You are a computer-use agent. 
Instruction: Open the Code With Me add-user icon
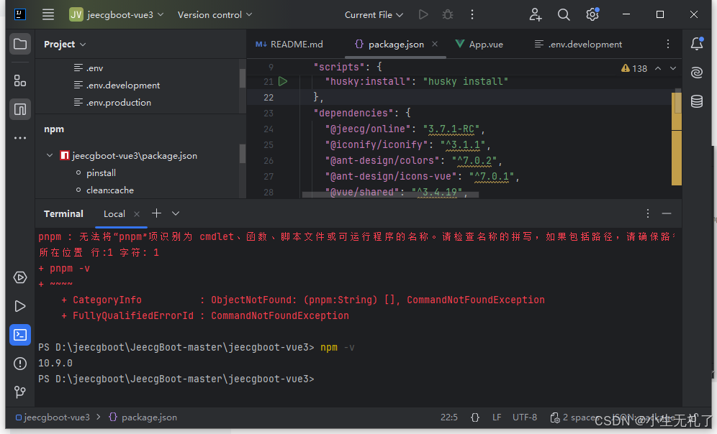point(536,14)
